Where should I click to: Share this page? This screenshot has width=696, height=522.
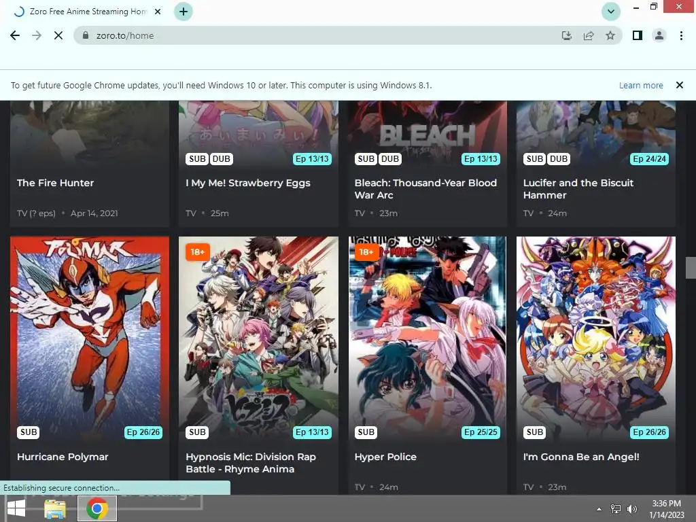[x=589, y=35]
